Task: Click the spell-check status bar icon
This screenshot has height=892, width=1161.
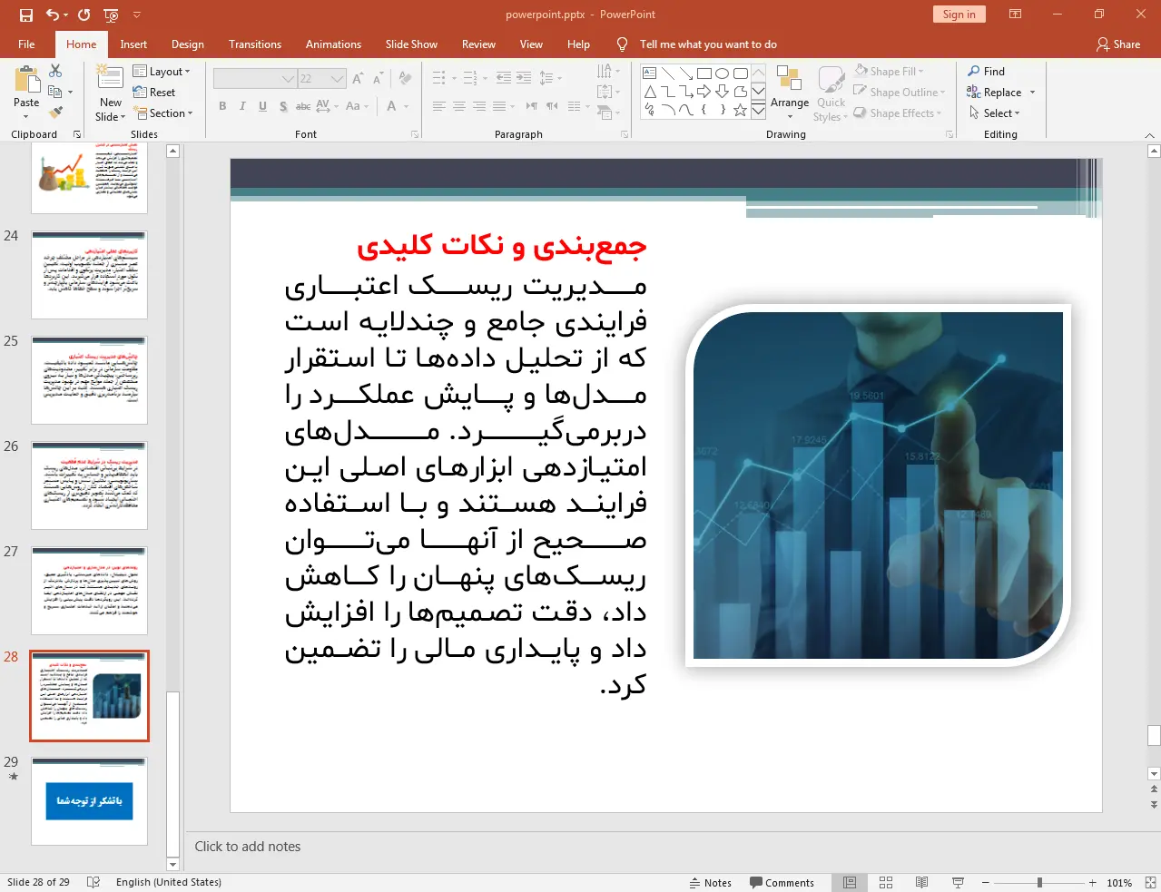Action: 93,882
